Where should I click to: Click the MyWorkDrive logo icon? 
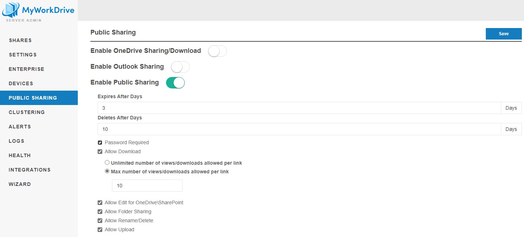11,10
